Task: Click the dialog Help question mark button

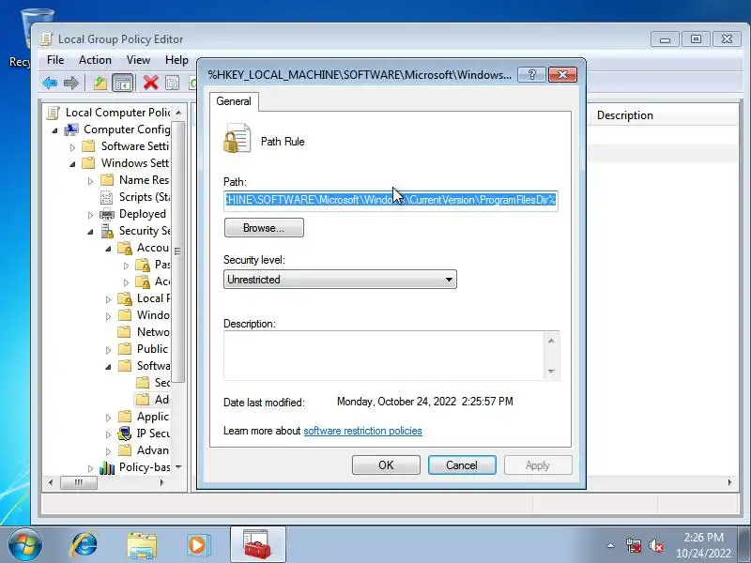Action: [x=531, y=75]
